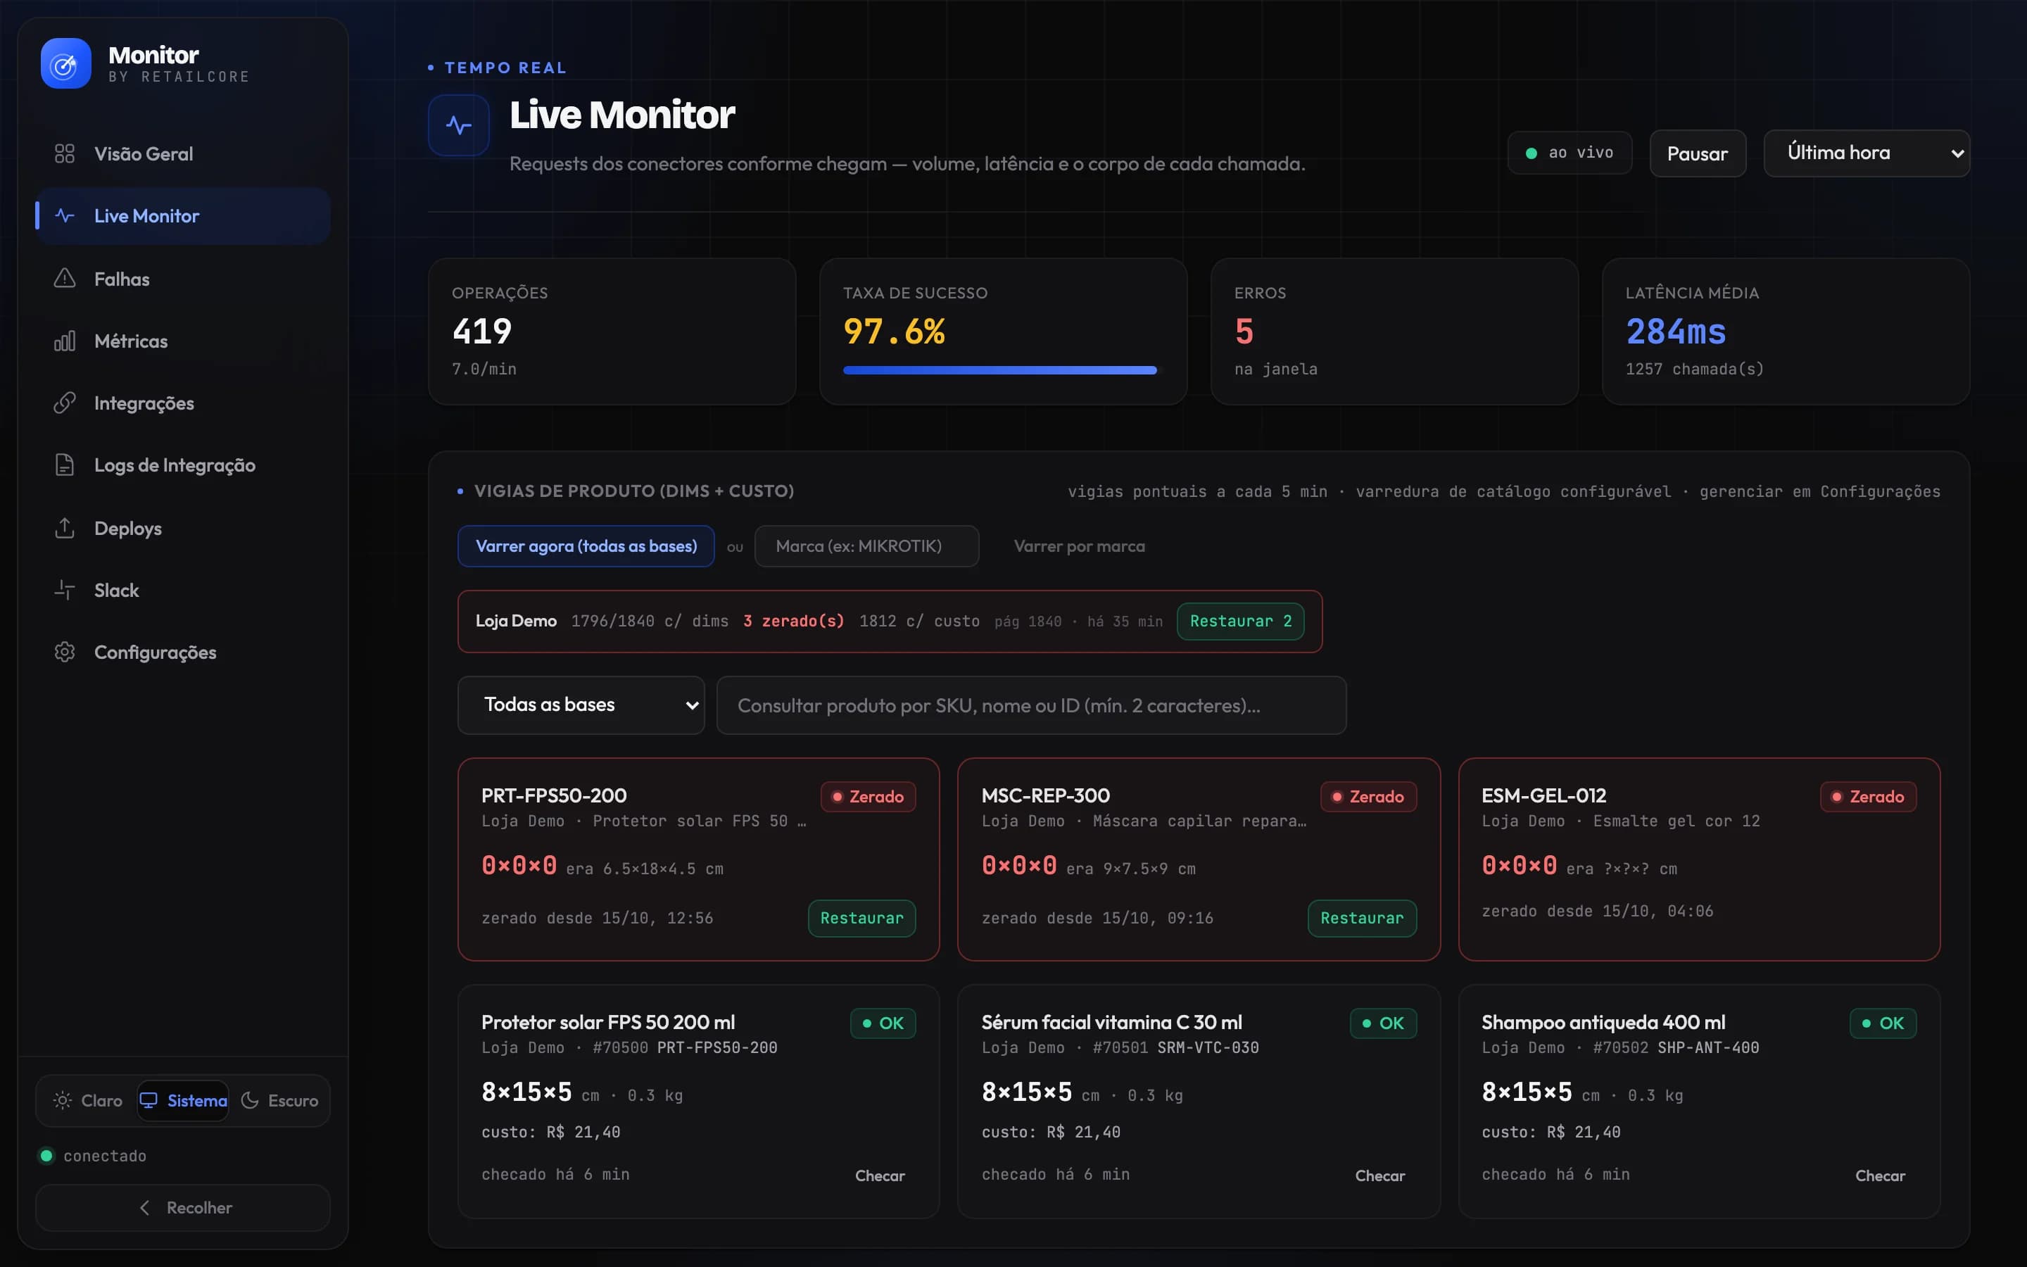Open the Última hora time range dropdown
The image size is (2027, 1267).
(x=1867, y=153)
